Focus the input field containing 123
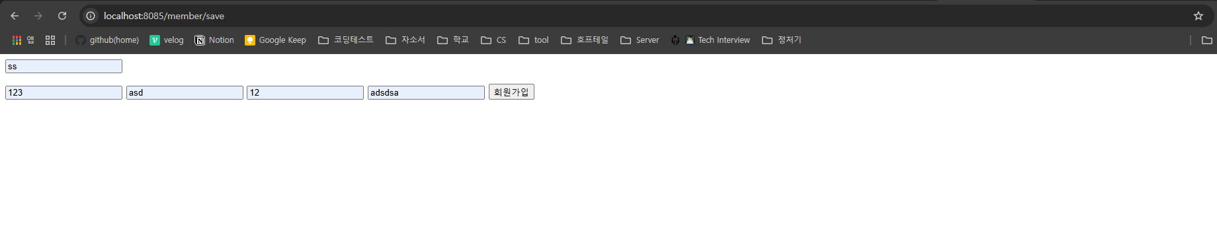Screen dimensions: 1217x252 pyautogui.click(x=63, y=92)
